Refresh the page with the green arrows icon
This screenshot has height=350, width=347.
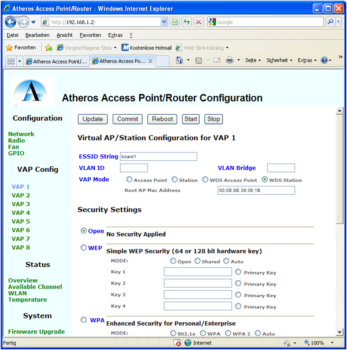[186, 22]
